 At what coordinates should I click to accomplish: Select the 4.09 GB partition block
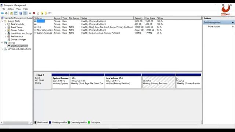(x=188, y=81)
